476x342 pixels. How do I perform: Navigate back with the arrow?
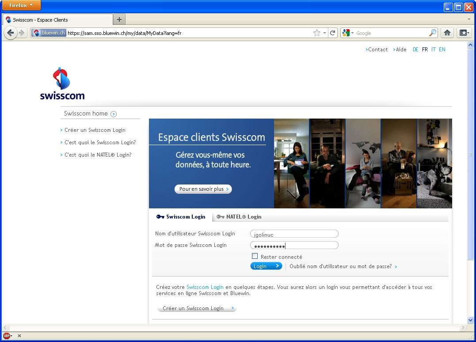[11, 33]
